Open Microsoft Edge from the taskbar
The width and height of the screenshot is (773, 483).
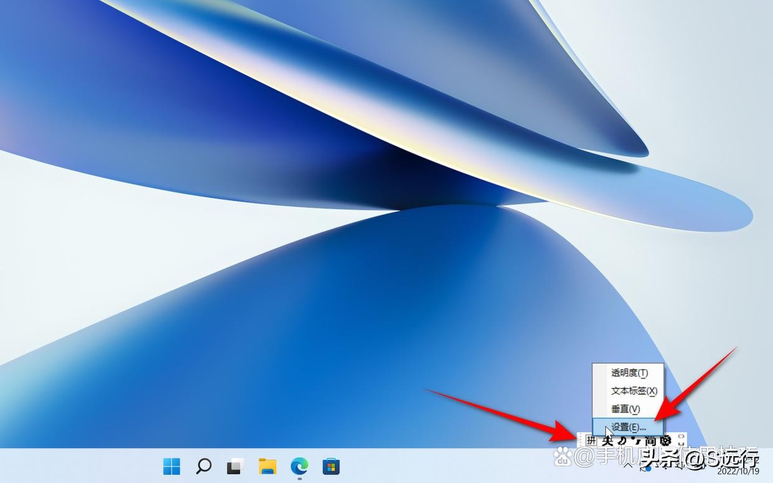click(301, 466)
